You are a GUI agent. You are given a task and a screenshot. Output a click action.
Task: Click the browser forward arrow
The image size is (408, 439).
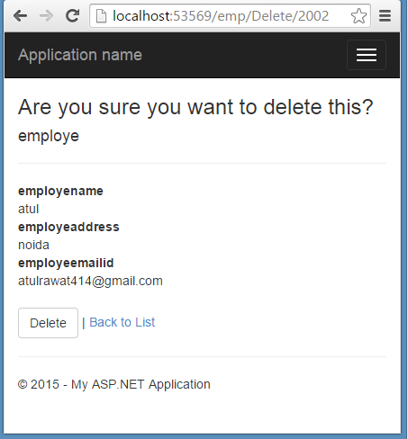46,15
